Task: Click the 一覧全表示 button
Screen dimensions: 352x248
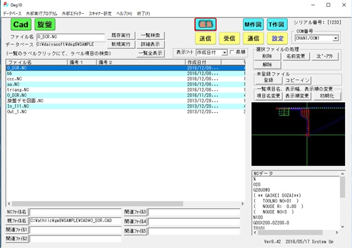Action: pos(150,53)
